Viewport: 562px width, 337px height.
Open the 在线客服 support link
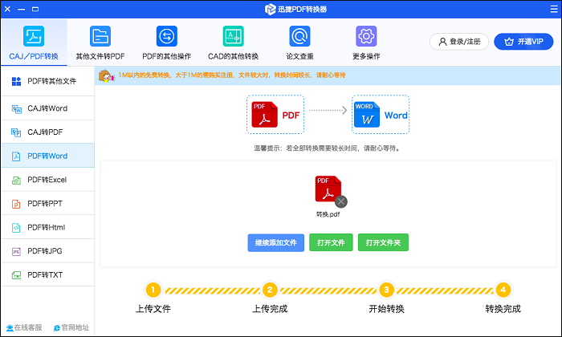[24, 328]
